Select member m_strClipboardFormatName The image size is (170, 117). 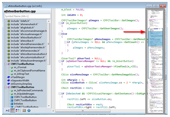click(30, 71)
